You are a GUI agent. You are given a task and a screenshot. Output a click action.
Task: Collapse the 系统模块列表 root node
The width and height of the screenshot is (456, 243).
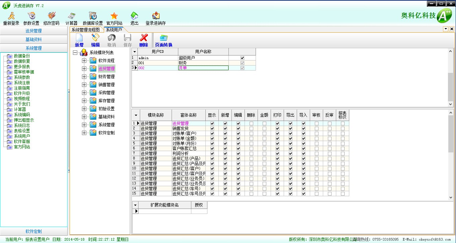point(75,52)
